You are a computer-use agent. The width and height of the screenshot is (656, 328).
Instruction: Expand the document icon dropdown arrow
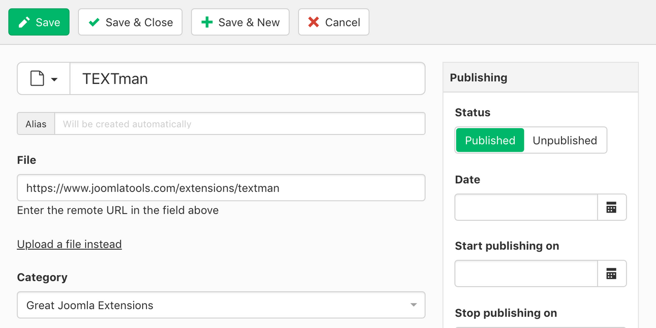point(54,79)
